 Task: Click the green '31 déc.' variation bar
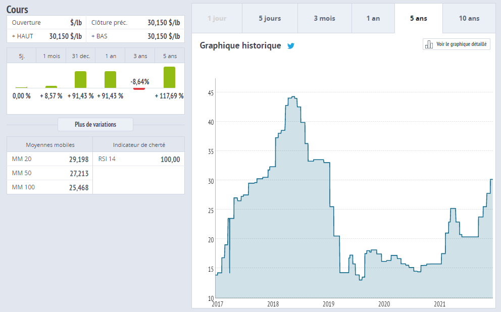[x=81, y=80]
